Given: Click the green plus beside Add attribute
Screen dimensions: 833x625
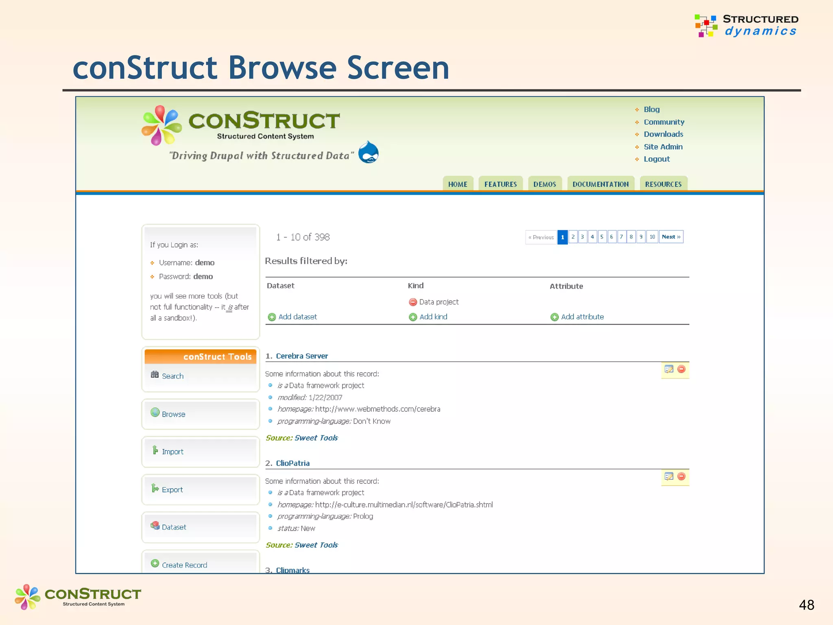Looking at the screenshot, I should (x=554, y=317).
